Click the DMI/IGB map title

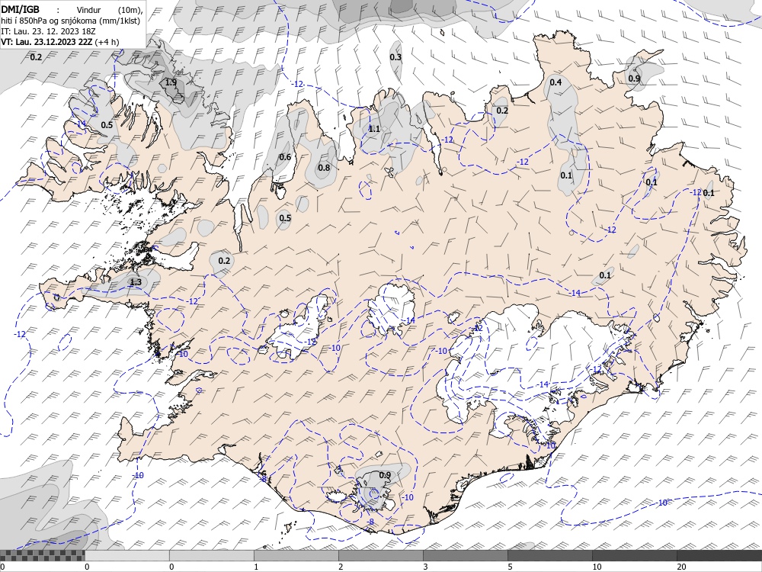click(x=21, y=9)
